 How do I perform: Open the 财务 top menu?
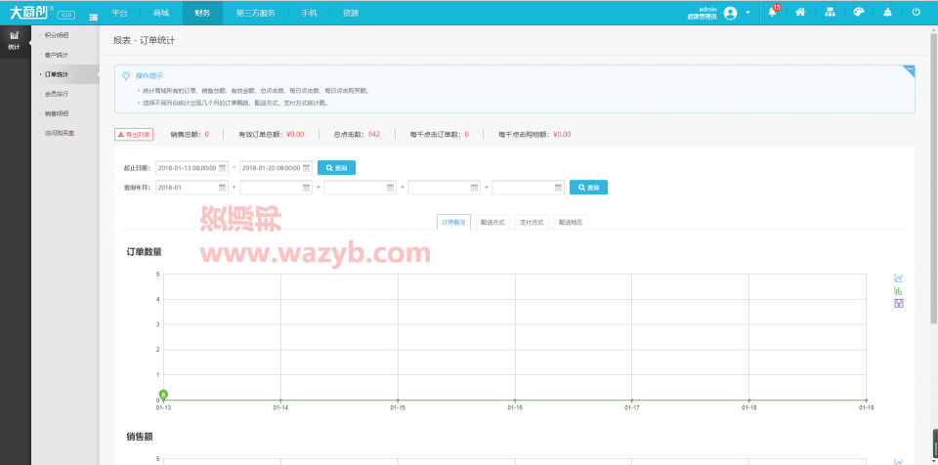coord(202,13)
